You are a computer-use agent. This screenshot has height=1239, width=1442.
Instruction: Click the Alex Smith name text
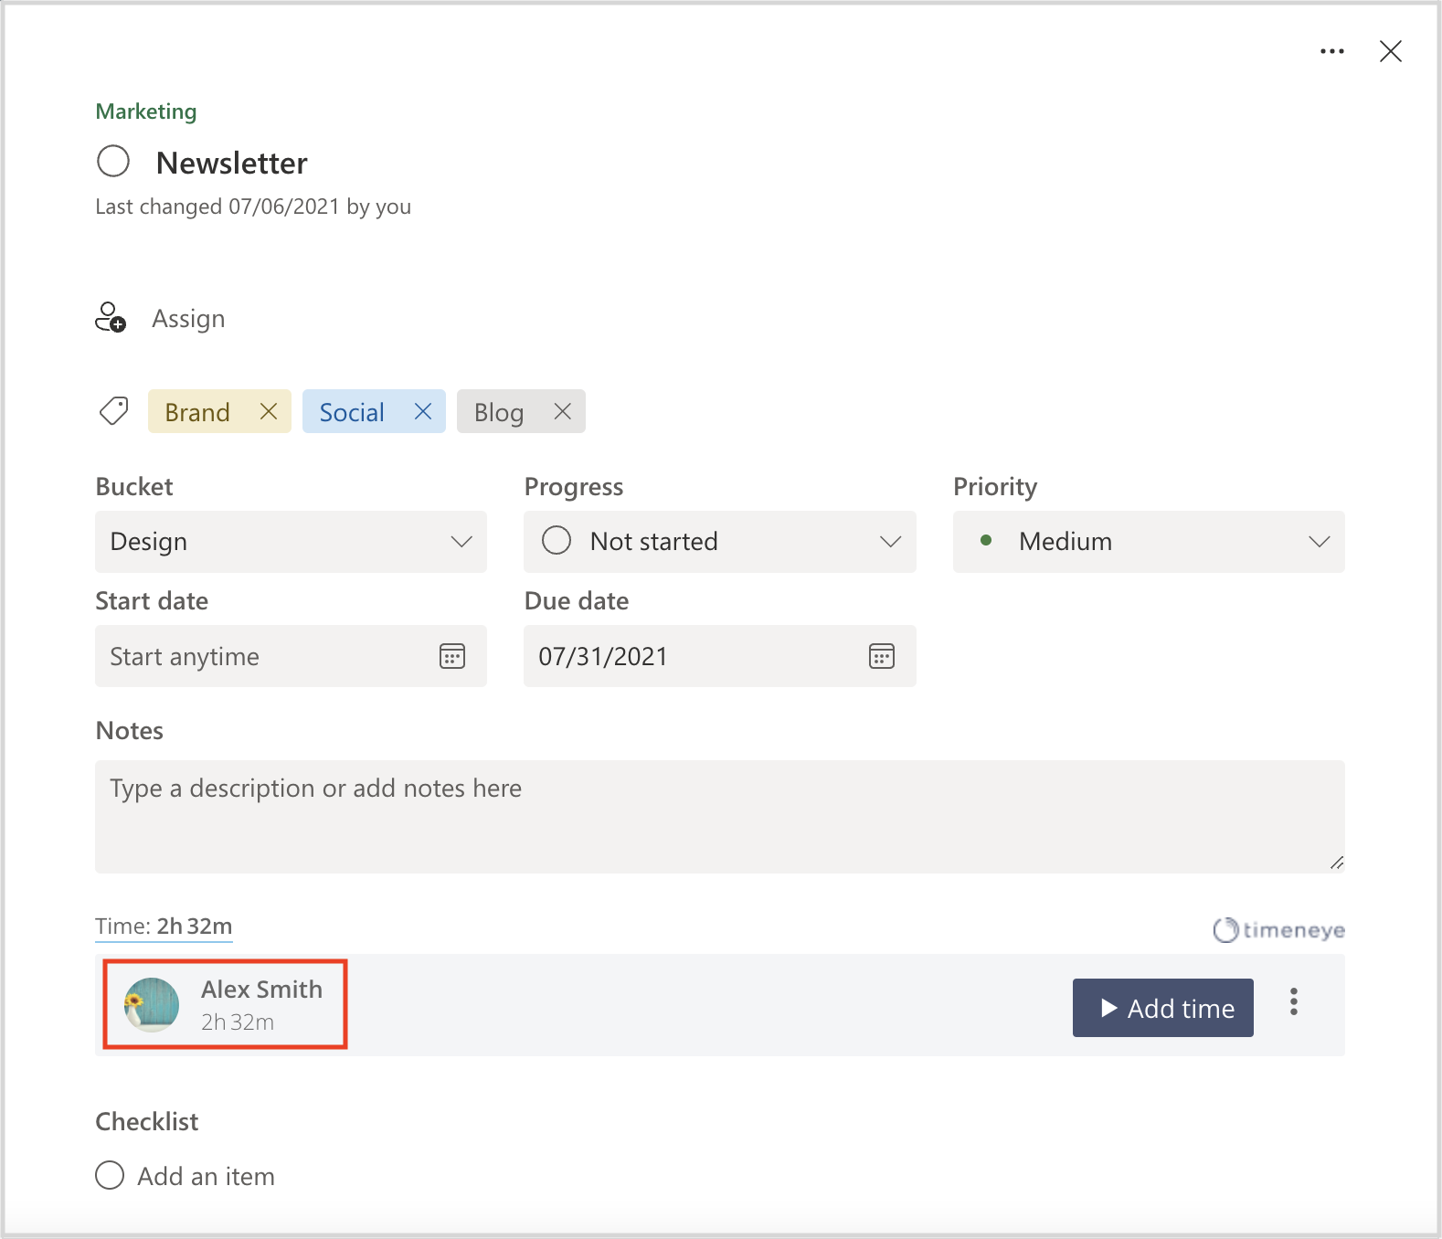(x=262, y=990)
